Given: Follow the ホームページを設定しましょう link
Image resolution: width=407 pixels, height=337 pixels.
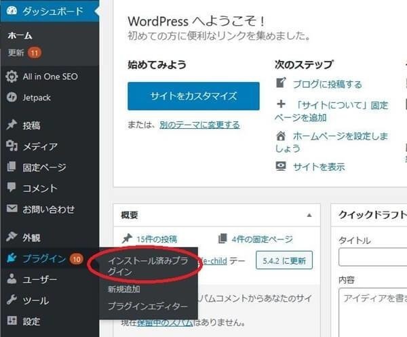Looking at the screenshot, I should (x=332, y=142).
